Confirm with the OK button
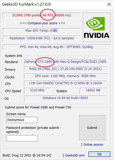The width and height of the screenshot is (114, 160). (99, 154)
